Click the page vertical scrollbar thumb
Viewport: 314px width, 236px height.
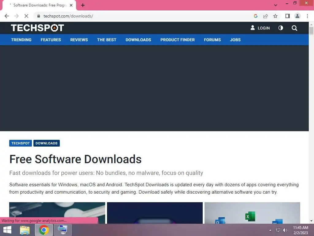(x=311, y=31)
